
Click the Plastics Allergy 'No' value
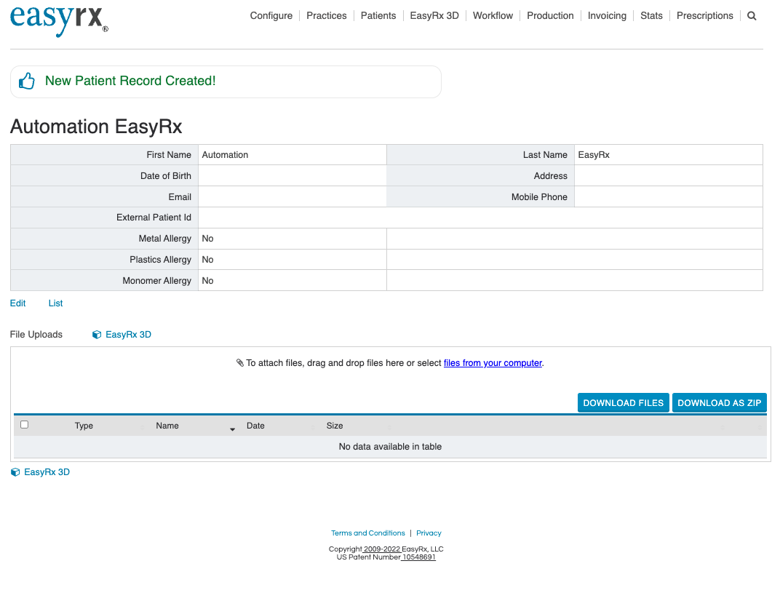207,260
